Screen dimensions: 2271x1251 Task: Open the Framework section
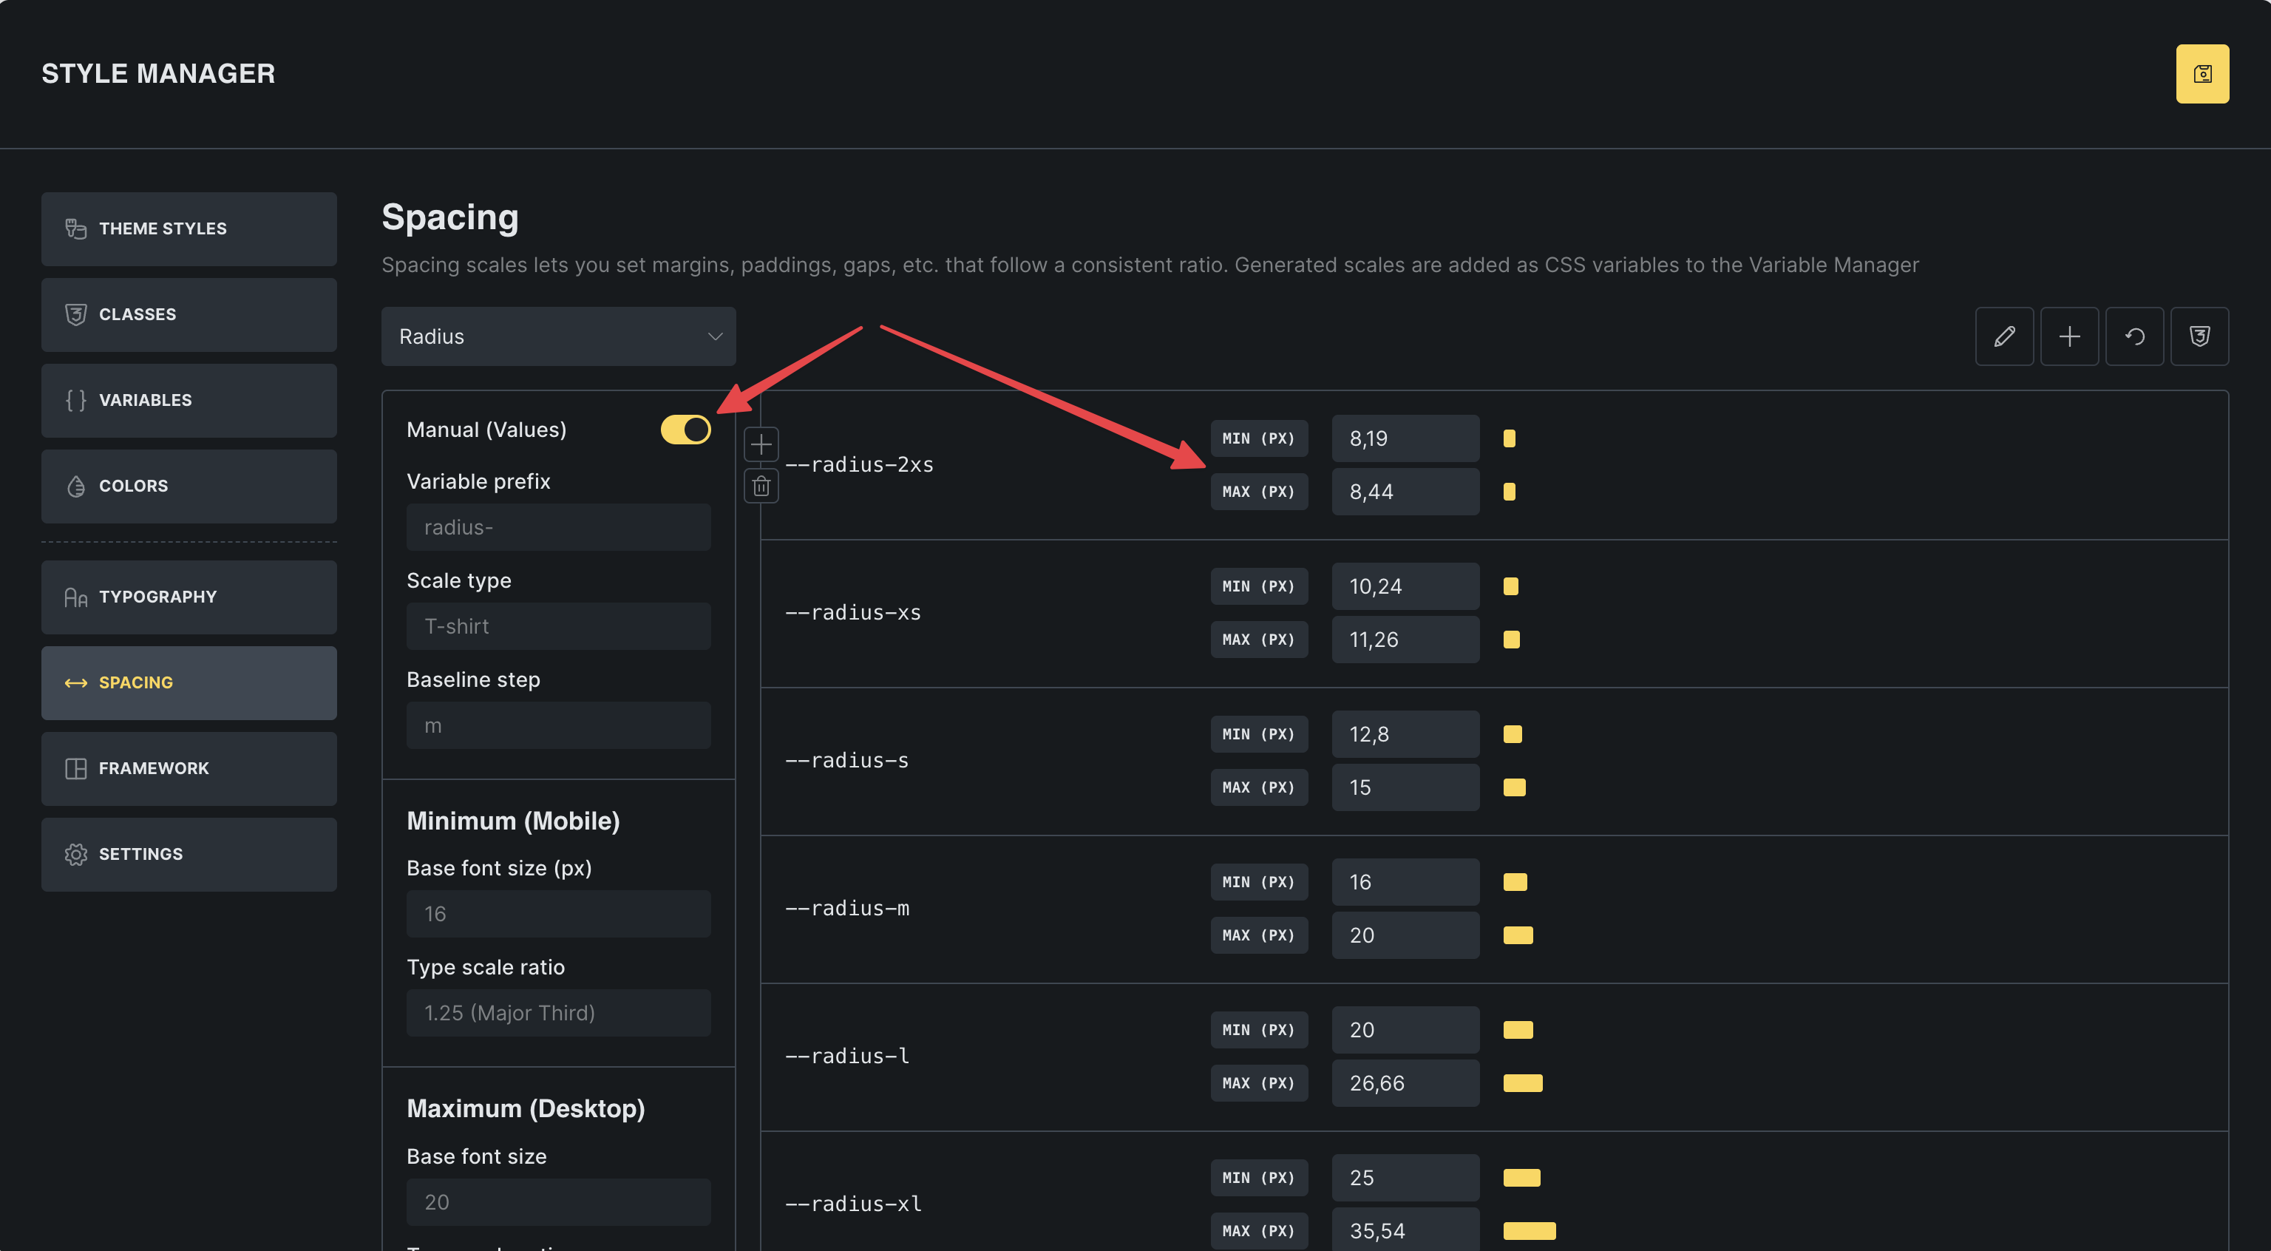click(189, 768)
